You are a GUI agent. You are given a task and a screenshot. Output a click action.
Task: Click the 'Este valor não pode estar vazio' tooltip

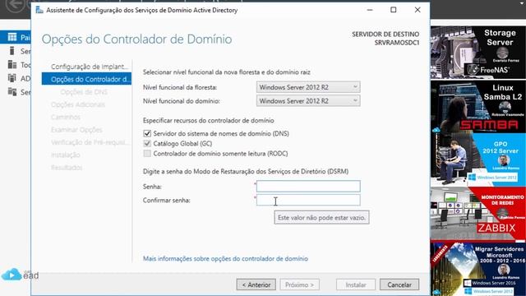321,217
